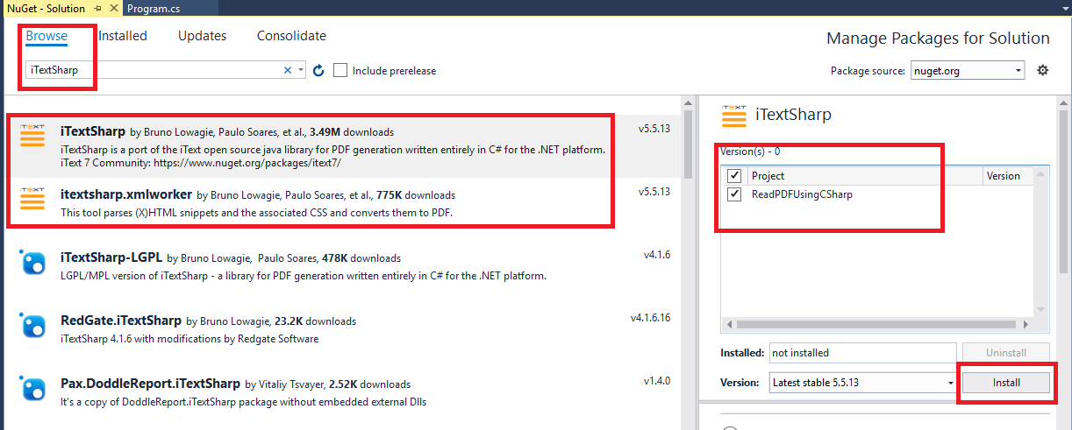Select the RedGate.iTextSharp package title

(121, 321)
